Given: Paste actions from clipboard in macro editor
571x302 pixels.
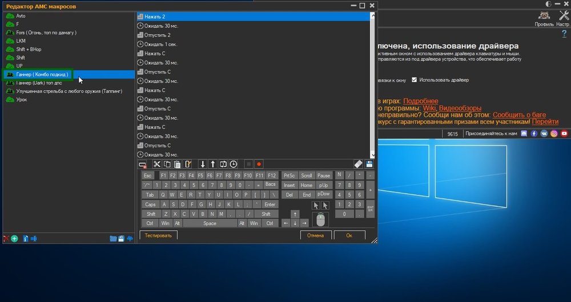Looking at the screenshot, I should pos(178,164).
